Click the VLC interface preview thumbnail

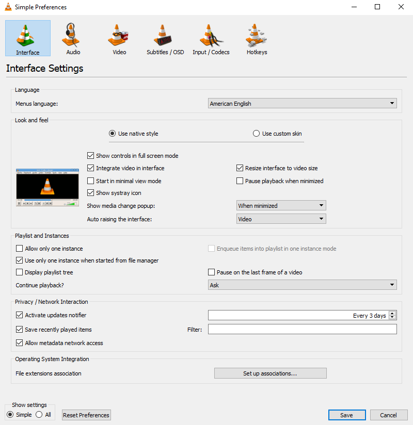(x=47, y=187)
